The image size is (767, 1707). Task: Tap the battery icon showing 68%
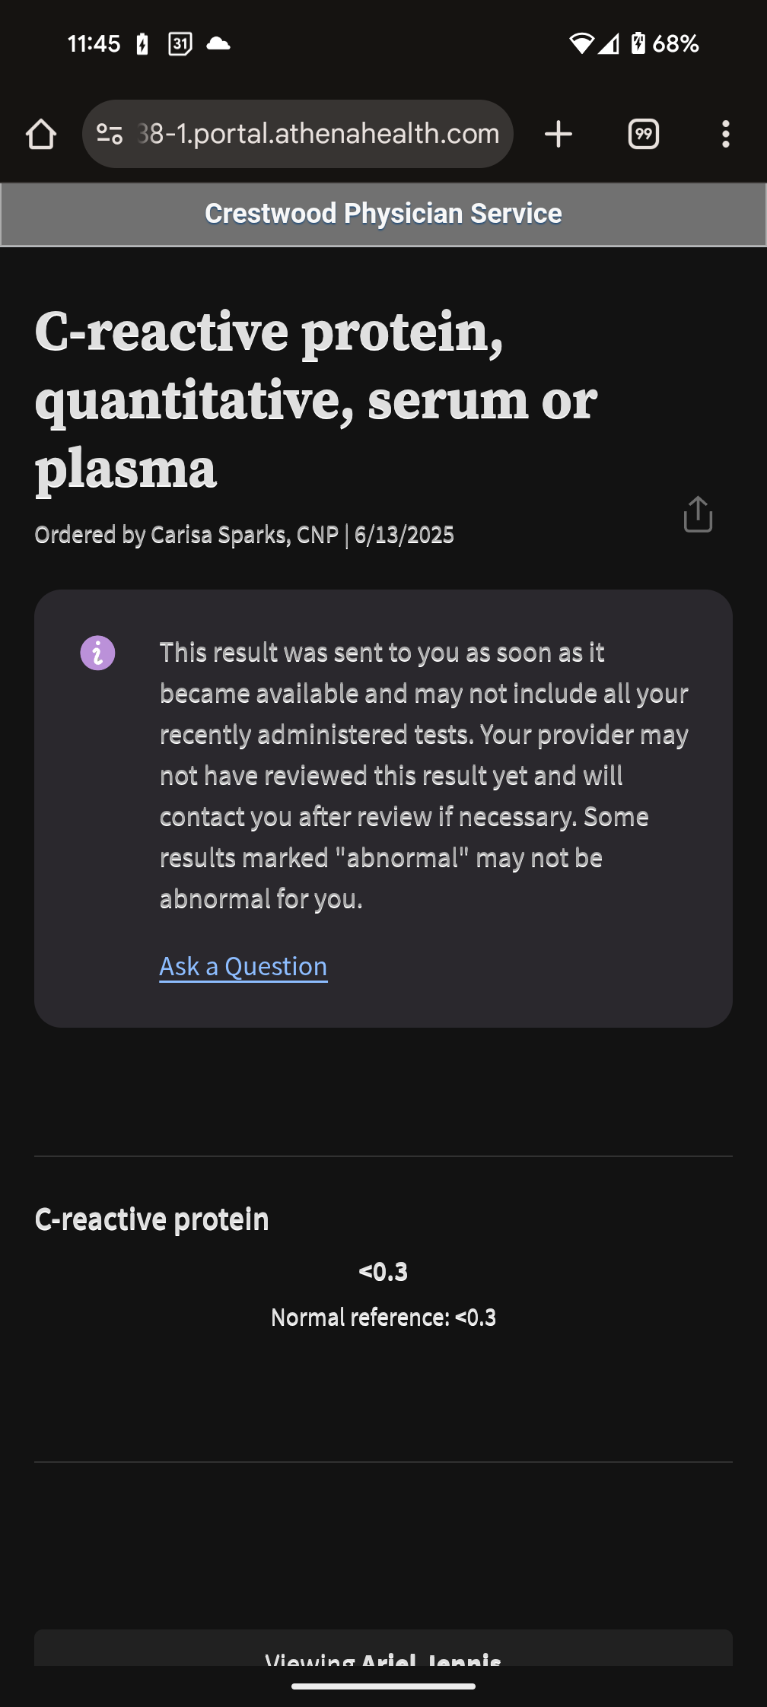(638, 44)
